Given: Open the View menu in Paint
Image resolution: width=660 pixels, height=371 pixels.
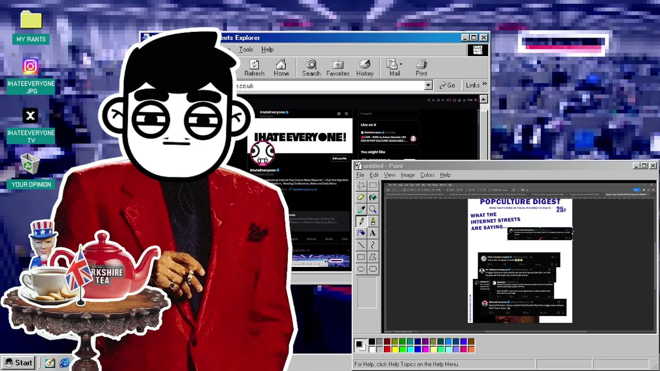Looking at the screenshot, I should tap(389, 175).
